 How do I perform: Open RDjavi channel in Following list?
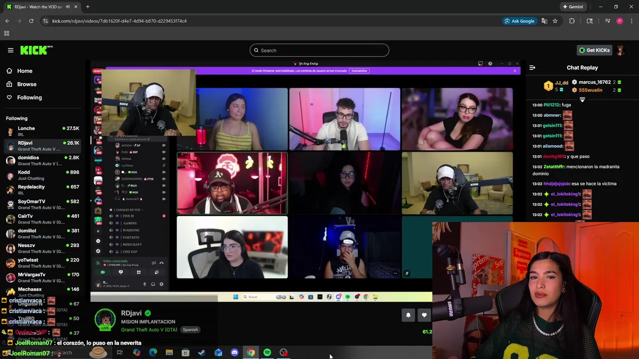click(42, 146)
